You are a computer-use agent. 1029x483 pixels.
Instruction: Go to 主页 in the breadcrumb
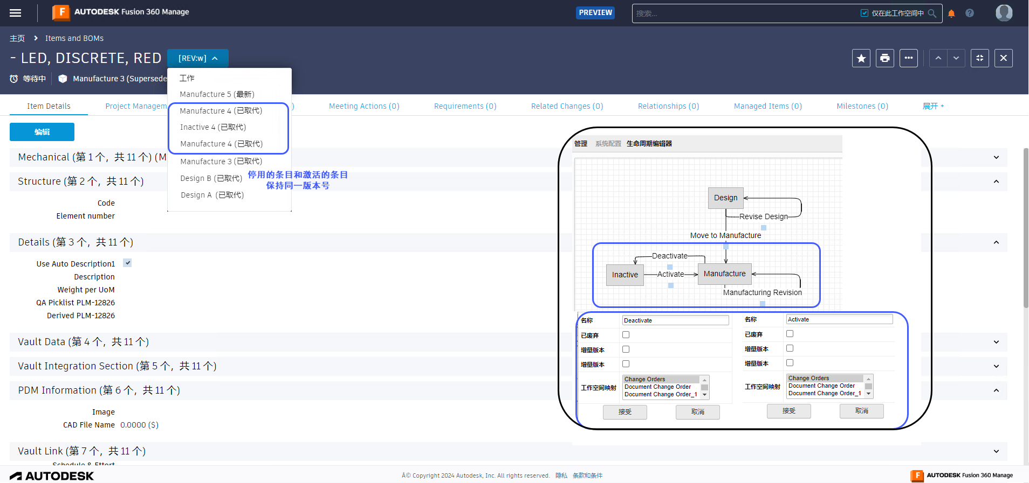[x=17, y=38]
